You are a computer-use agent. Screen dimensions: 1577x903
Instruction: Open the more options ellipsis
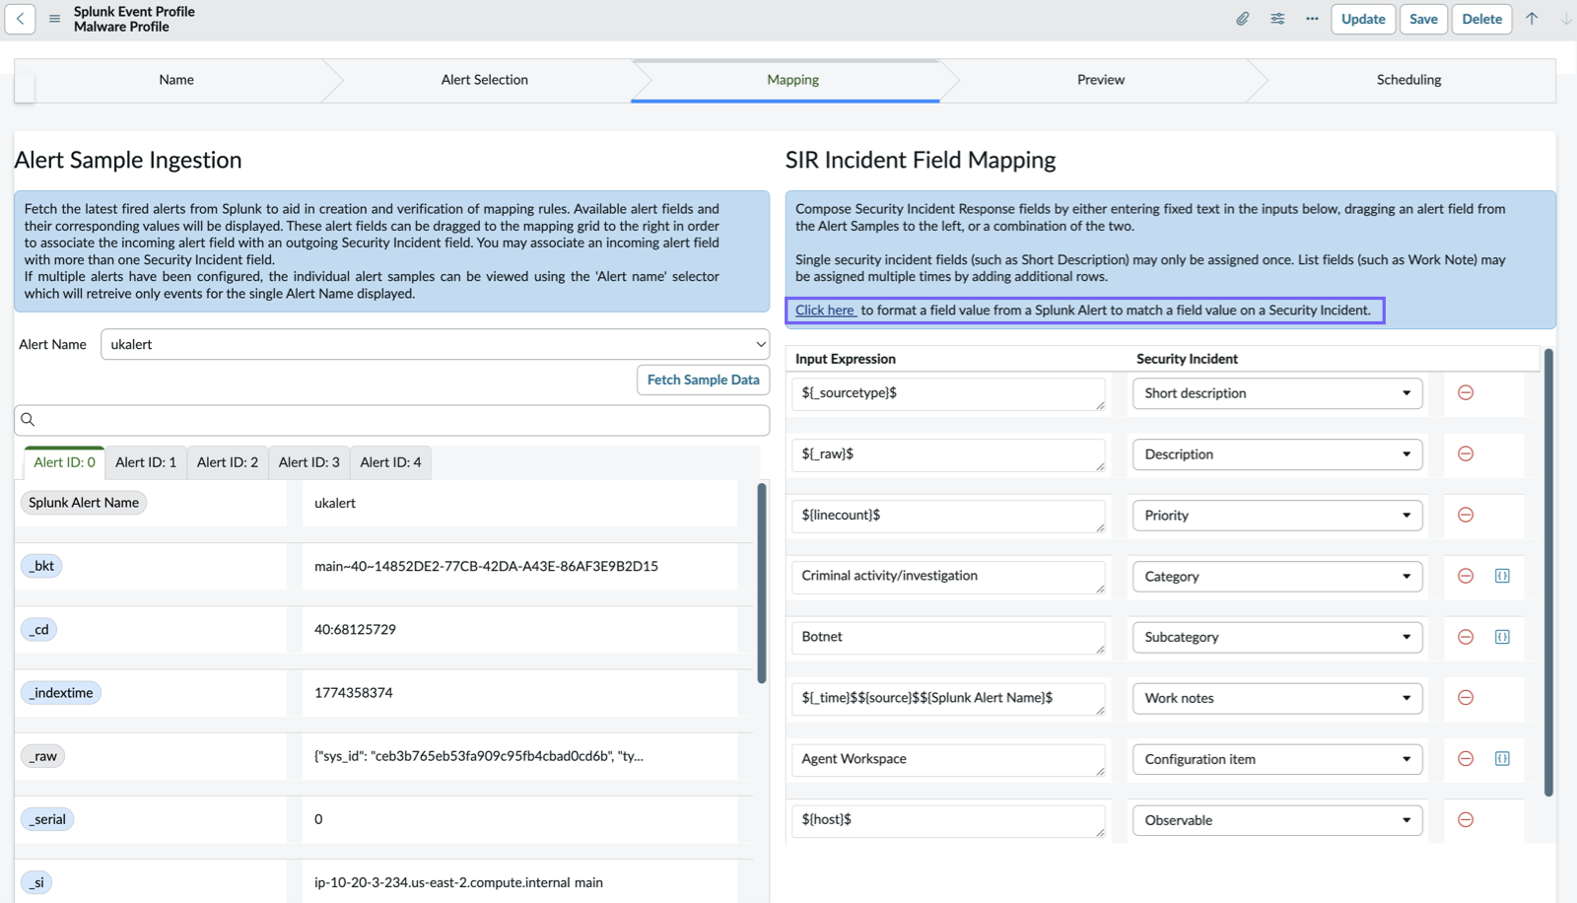pos(1312,19)
